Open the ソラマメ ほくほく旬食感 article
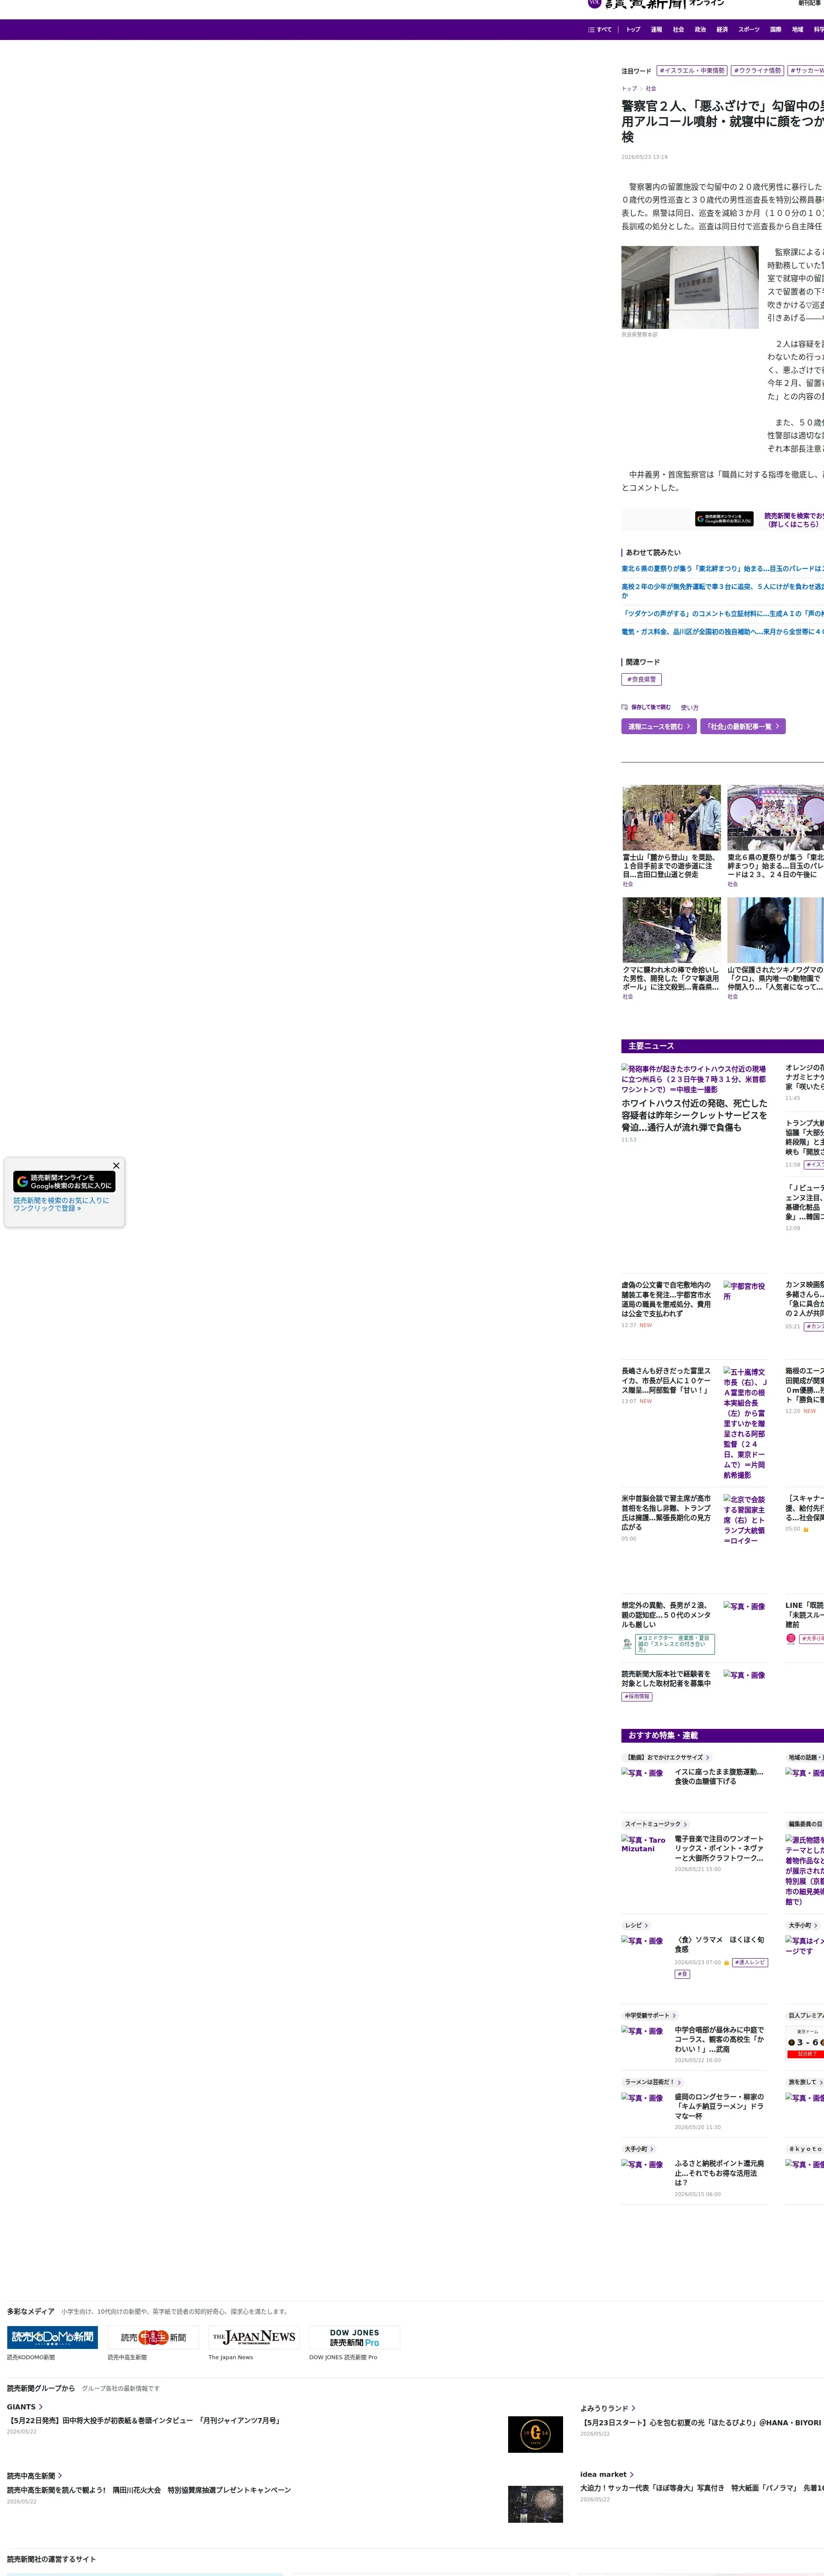The height and width of the screenshot is (2576, 824). click(x=720, y=1944)
